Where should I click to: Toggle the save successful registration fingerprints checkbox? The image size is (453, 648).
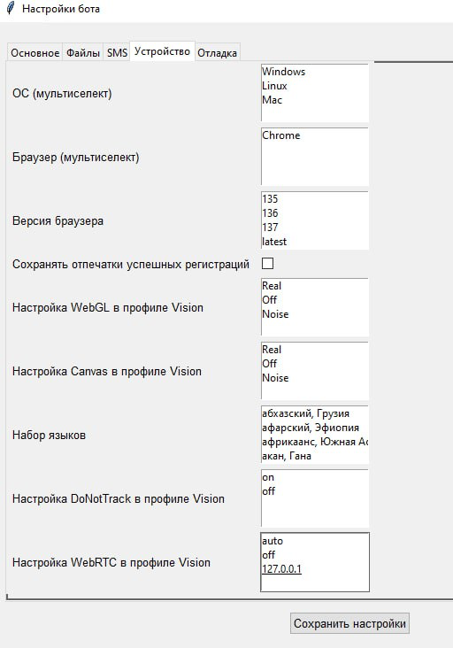pos(267,263)
